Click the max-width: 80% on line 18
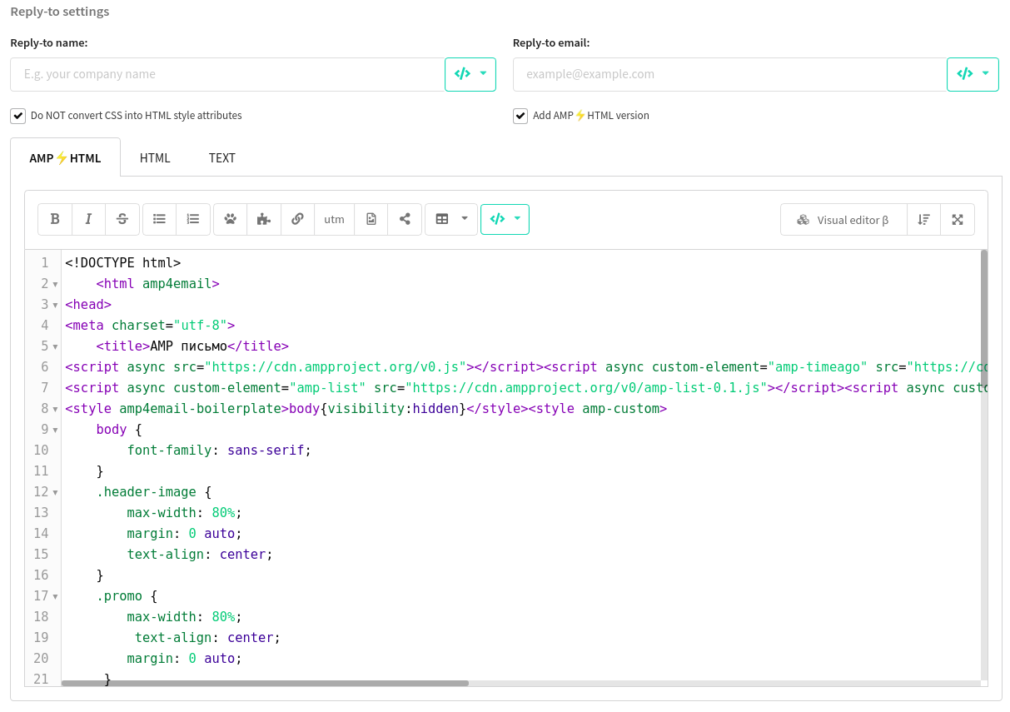 coord(184,616)
